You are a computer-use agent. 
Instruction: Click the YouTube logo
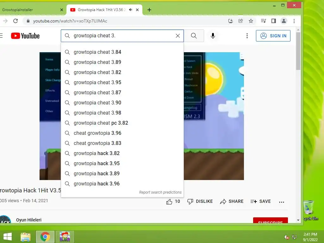pyautogui.click(x=25, y=36)
